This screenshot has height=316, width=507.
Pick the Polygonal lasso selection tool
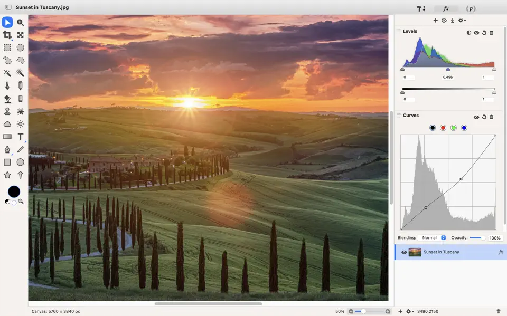[21, 61]
